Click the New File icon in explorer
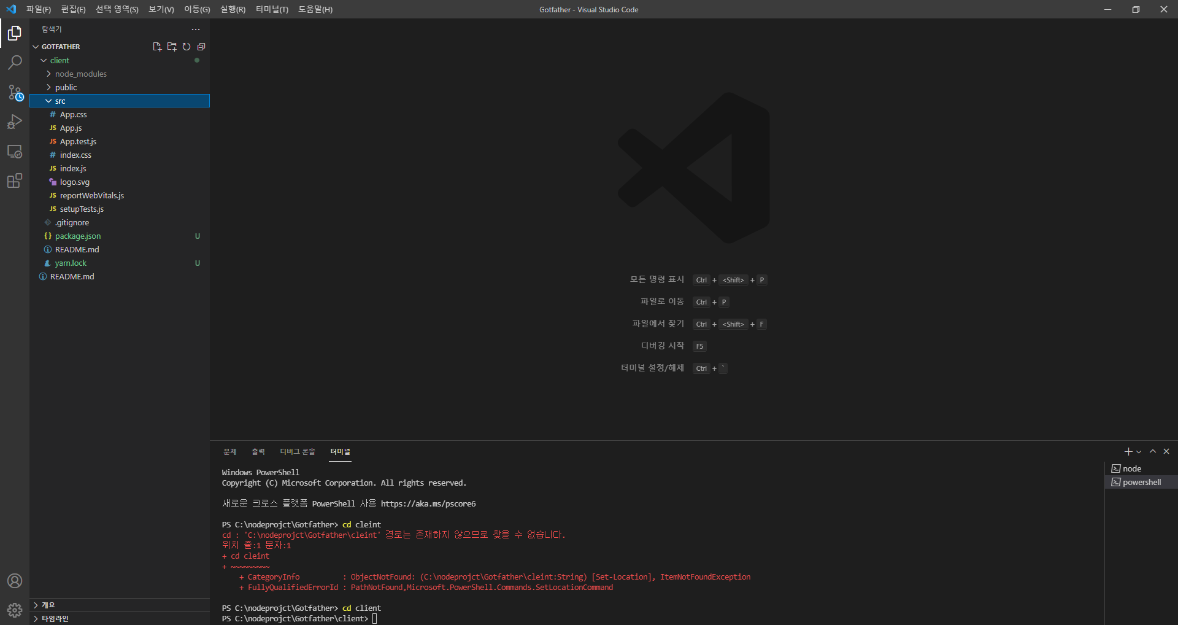Image resolution: width=1178 pixels, height=625 pixels. [157, 47]
